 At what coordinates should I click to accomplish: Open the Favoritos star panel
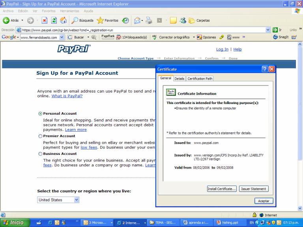coord(107,20)
